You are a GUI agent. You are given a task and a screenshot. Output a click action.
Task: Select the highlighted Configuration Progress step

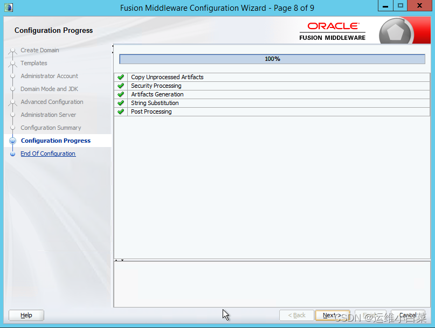pyautogui.click(x=56, y=141)
